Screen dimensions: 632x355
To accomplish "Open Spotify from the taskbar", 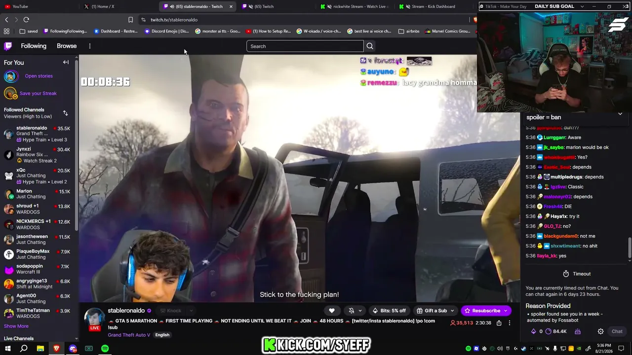I will (x=105, y=349).
